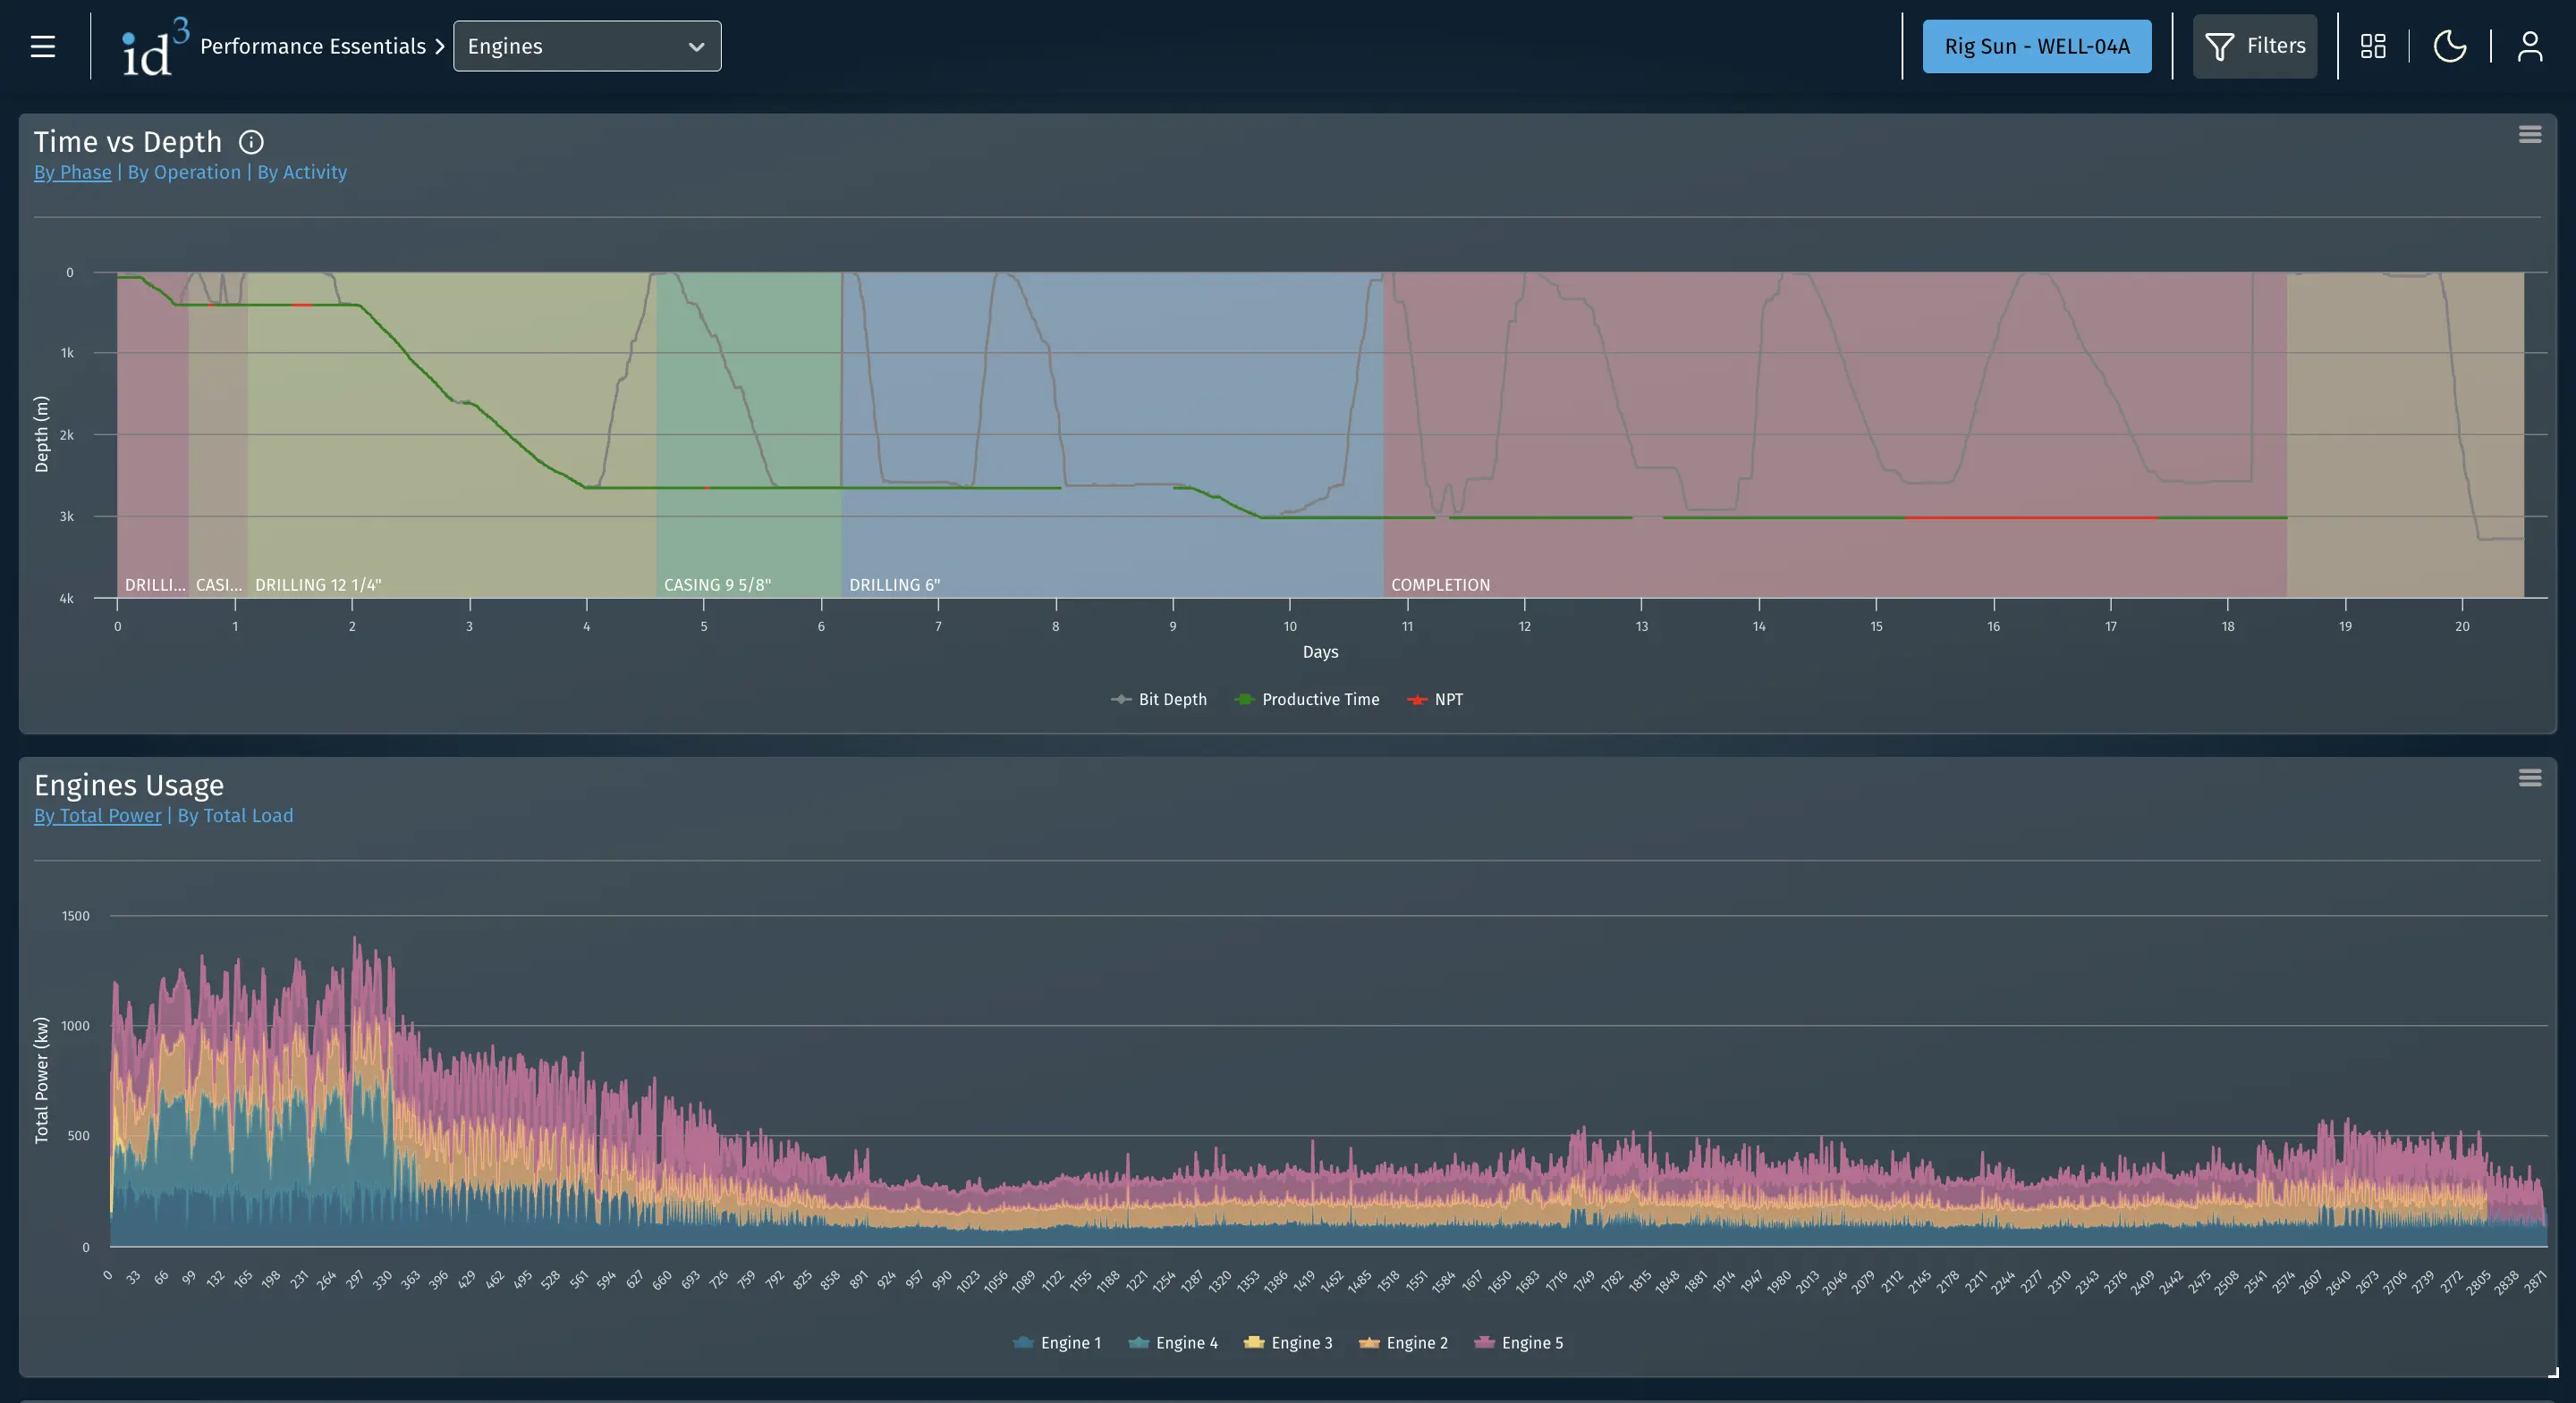Switch Time vs Depth to By Activity

(x=302, y=172)
